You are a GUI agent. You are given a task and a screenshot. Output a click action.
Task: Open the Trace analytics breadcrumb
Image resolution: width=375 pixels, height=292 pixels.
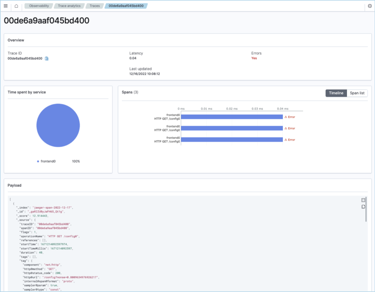[69, 6]
